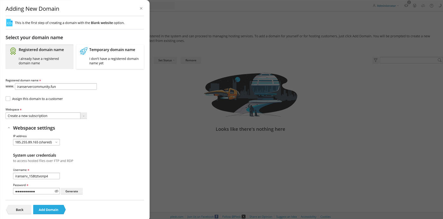
Task: Select the Registered domain name option
Action: click(x=40, y=56)
